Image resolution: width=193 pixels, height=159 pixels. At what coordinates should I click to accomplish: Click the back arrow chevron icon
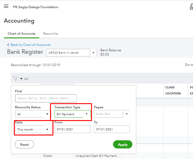[x=8, y=45]
